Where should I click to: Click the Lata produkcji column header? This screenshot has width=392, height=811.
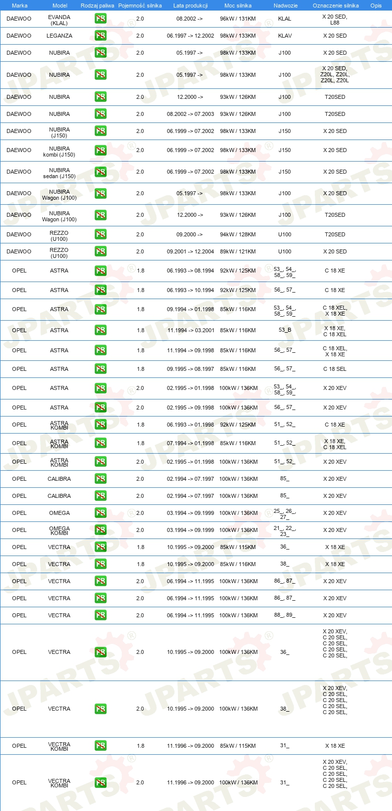[x=190, y=6]
